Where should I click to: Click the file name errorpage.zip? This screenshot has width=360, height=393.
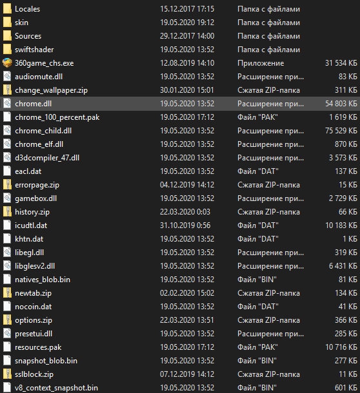[x=37, y=185]
